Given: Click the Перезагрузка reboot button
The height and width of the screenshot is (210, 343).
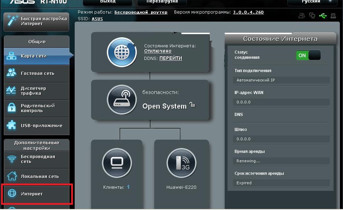Looking at the screenshot, I should (162, 2).
